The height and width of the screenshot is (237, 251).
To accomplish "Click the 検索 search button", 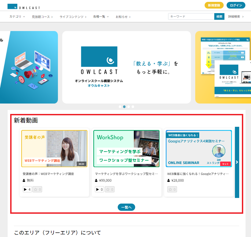I will click(x=219, y=16).
